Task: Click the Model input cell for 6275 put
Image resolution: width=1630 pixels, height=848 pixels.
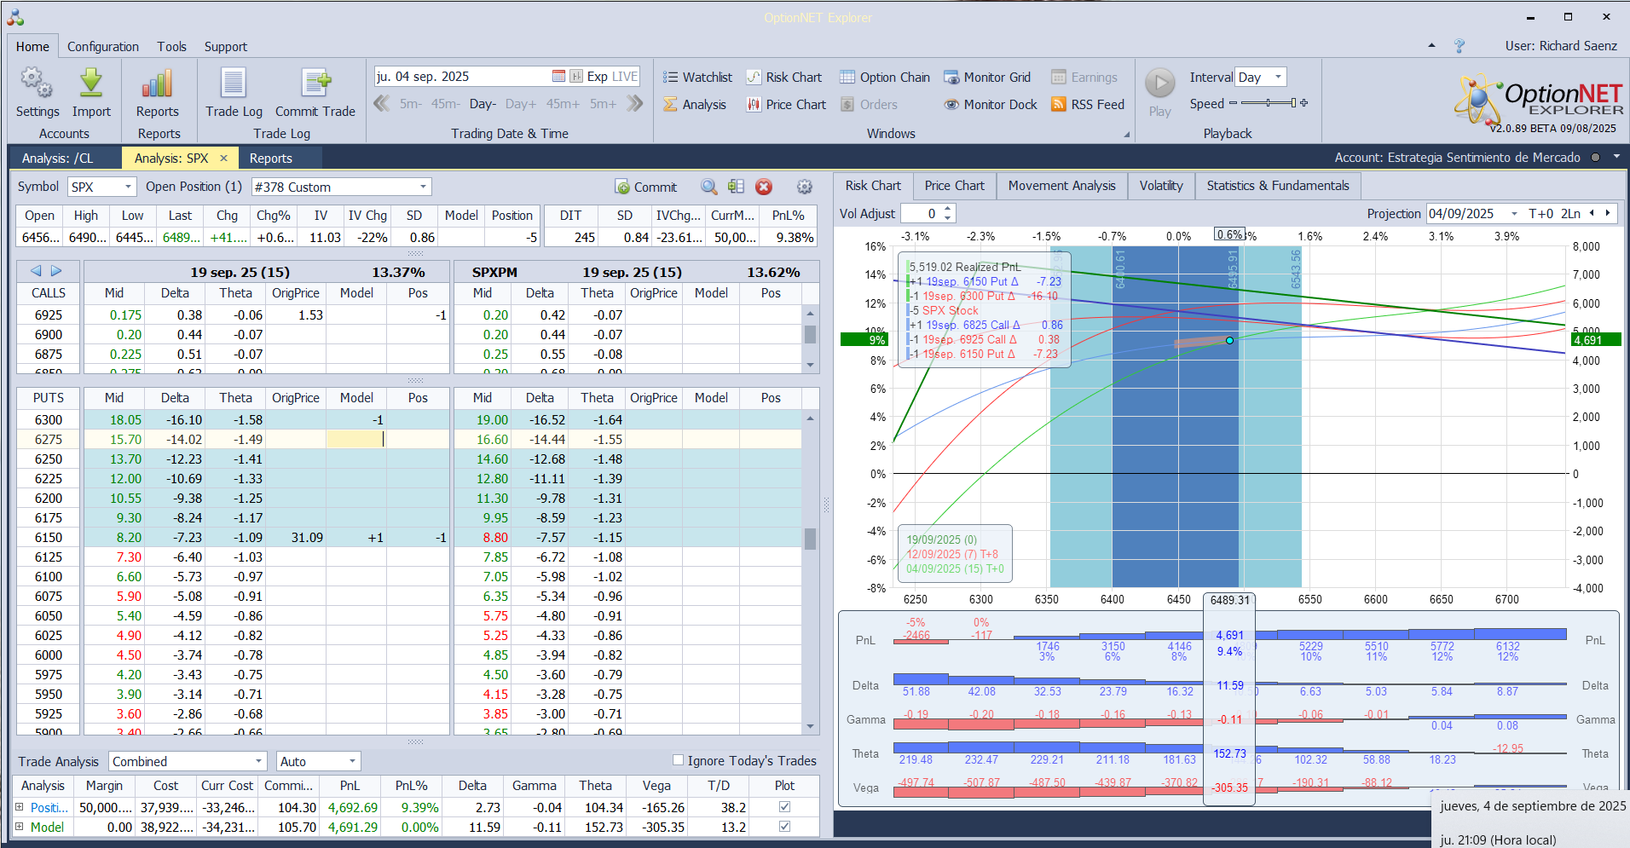Action: tap(356, 440)
